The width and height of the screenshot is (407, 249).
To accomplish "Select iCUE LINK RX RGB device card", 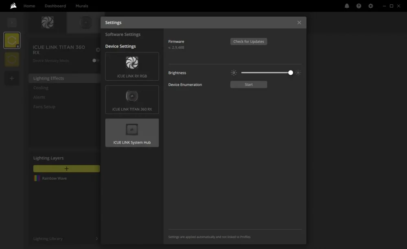I will point(132,67).
